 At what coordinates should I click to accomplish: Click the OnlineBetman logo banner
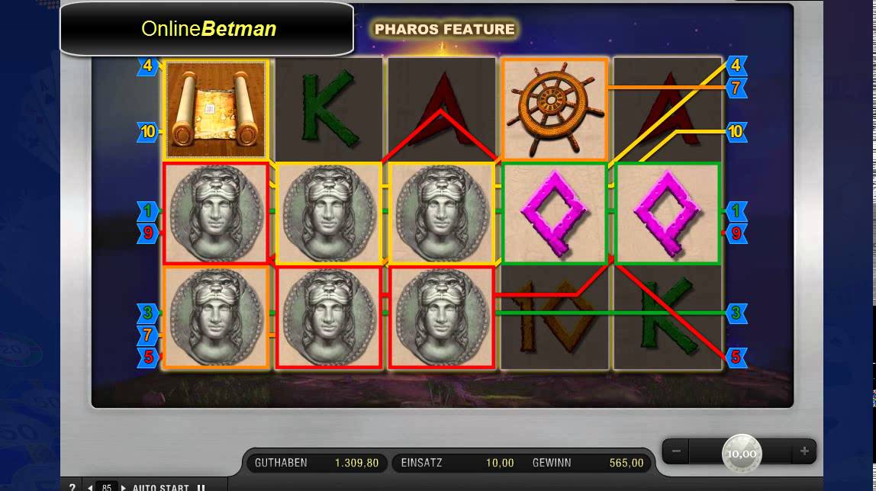[x=207, y=28]
